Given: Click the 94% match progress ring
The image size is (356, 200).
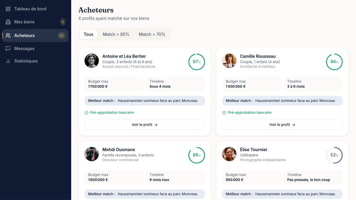Looking at the screenshot, I should pyautogui.click(x=334, y=62).
